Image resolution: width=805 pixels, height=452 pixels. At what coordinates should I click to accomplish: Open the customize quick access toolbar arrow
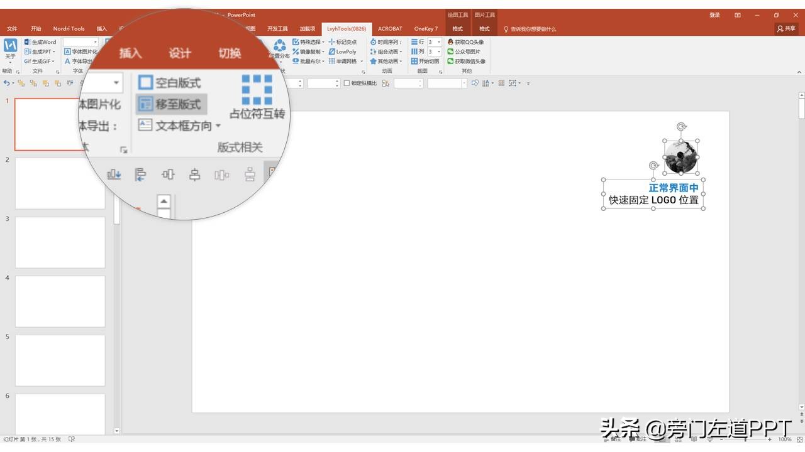[x=528, y=83]
